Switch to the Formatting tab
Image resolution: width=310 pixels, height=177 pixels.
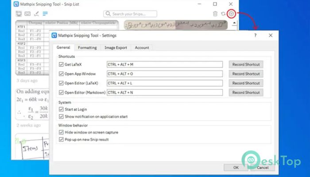pyautogui.click(x=87, y=48)
